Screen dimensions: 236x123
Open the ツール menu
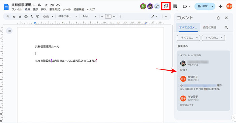(x=67, y=9)
